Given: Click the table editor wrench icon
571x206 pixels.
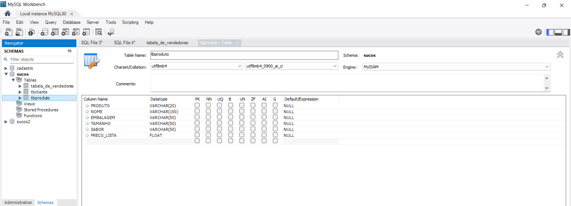Looking at the screenshot, I should pyautogui.click(x=92, y=61).
